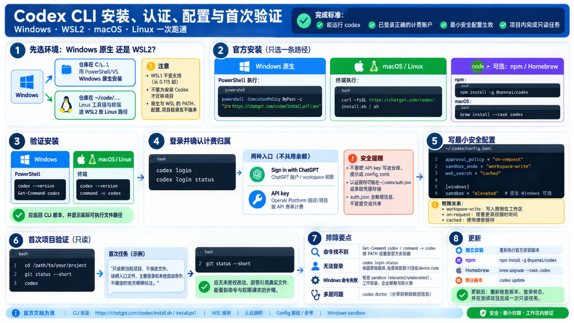The height and width of the screenshot is (323, 574).
Task: Click the green check beside 更新后：重新检查版本
Action: tap(462, 295)
